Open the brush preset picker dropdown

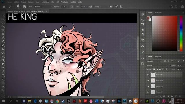[21, 7]
